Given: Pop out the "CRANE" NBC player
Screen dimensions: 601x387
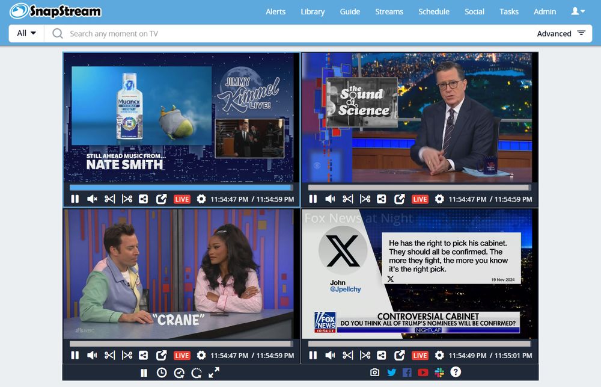Looking at the screenshot, I should pyautogui.click(x=161, y=355).
